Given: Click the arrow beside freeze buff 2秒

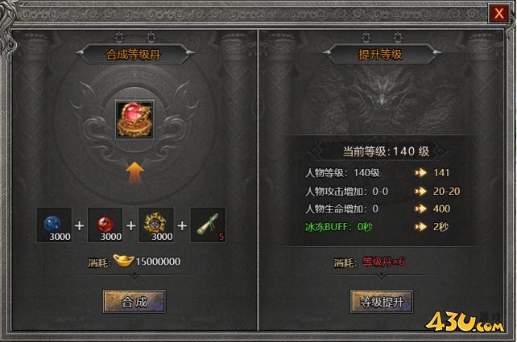Looking at the screenshot, I should (420, 227).
